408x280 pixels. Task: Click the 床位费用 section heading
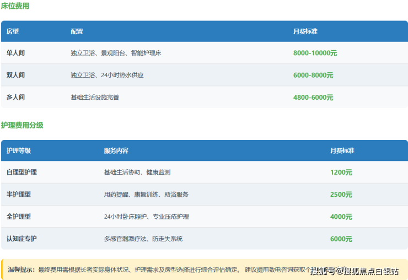pyautogui.click(x=15, y=6)
